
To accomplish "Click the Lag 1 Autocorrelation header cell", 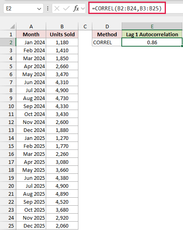I will pos(152,34).
